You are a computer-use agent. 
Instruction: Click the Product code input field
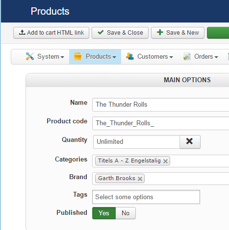point(160,123)
